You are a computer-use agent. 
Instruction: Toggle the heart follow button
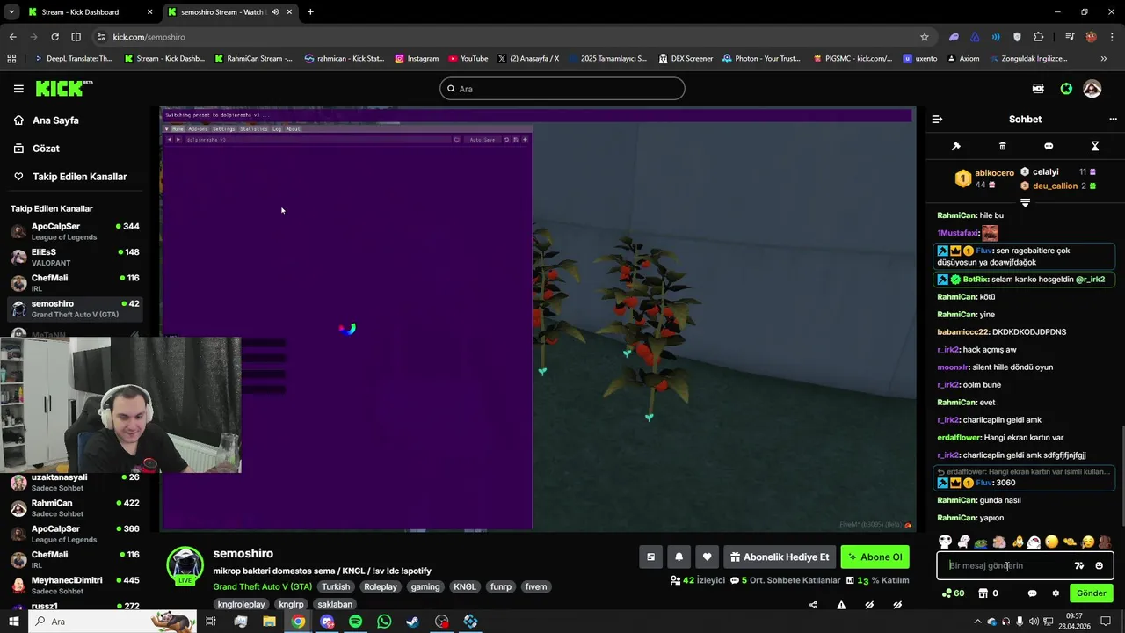pyautogui.click(x=707, y=557)
